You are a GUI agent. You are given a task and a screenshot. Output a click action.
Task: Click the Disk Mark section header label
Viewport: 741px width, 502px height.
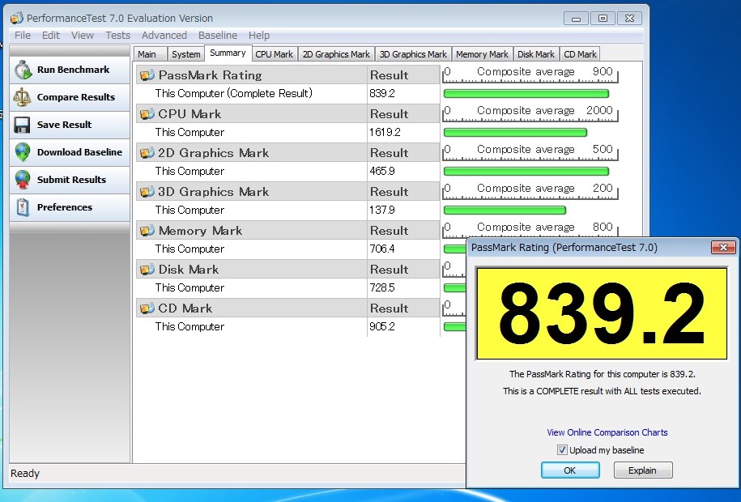pyautogui.click(x=189, y=269)
